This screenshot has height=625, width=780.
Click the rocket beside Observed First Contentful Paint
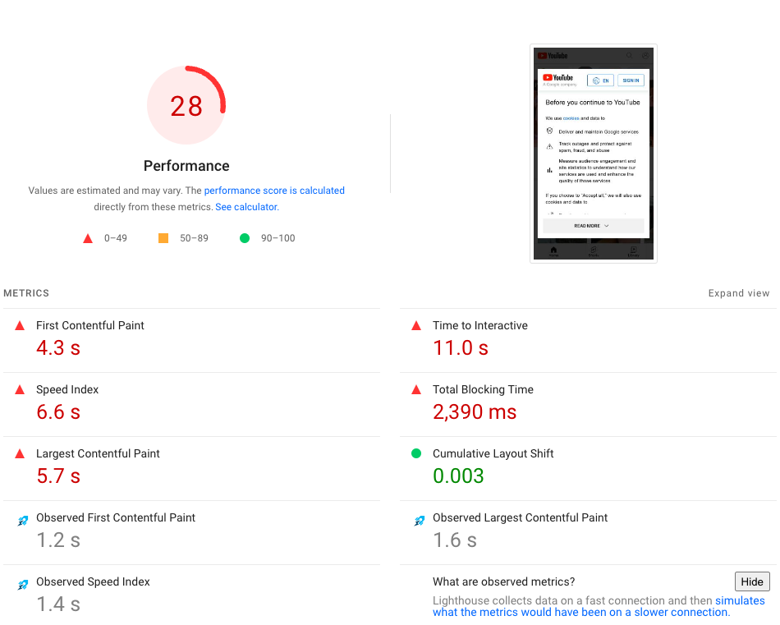[23, 520]
